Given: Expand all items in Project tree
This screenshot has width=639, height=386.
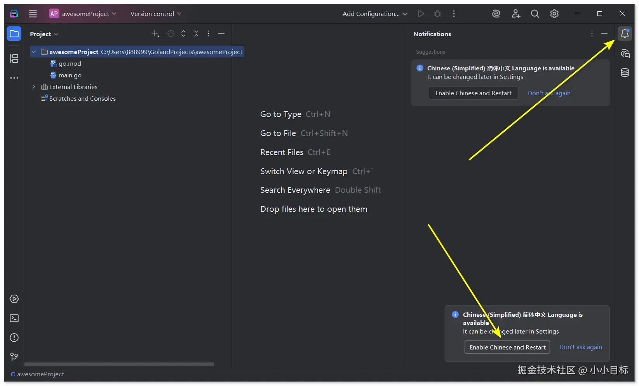Looking at the screenshot, I should coord(183,34).
